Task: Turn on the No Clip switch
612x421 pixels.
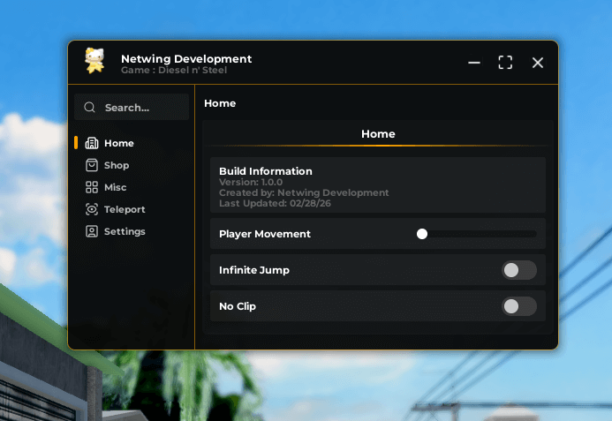Action: [519, 306]
